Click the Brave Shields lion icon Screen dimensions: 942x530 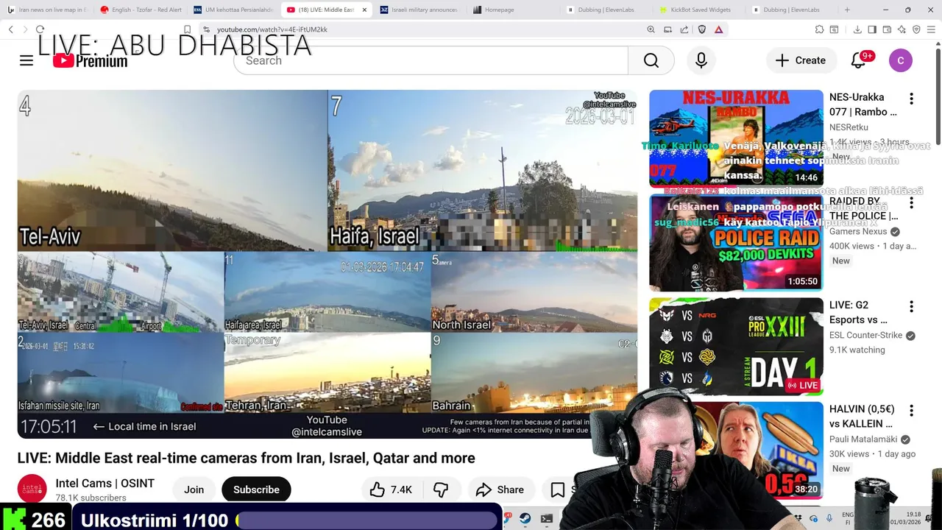(701, 29)
